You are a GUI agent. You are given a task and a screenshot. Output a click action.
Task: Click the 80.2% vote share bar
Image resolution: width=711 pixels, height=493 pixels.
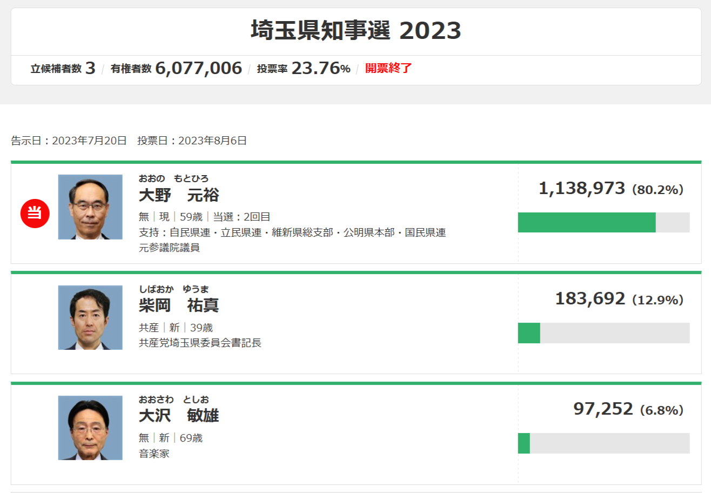pyautogui.click(x=603, y=222)
